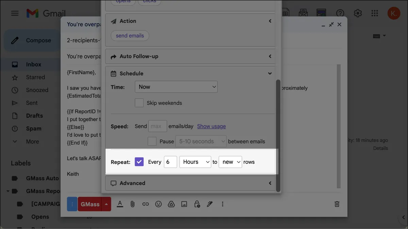
Task: Open Gmail settings gear
Action: (x=358, y=13)
